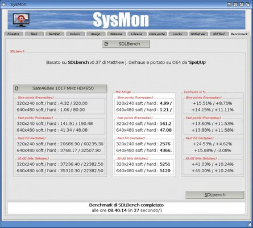Click the SysMon title bar text
The height and width of the screenshot is (228, 253).
pos(18,5)
